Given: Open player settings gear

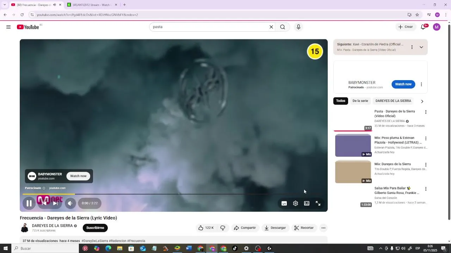Looking at the screenshot, I should point(295,203).
